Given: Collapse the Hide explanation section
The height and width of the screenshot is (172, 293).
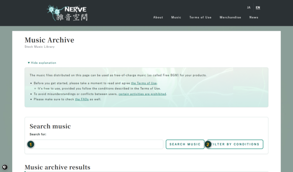Looking at the screenshot, I should (x=42, y=63).
